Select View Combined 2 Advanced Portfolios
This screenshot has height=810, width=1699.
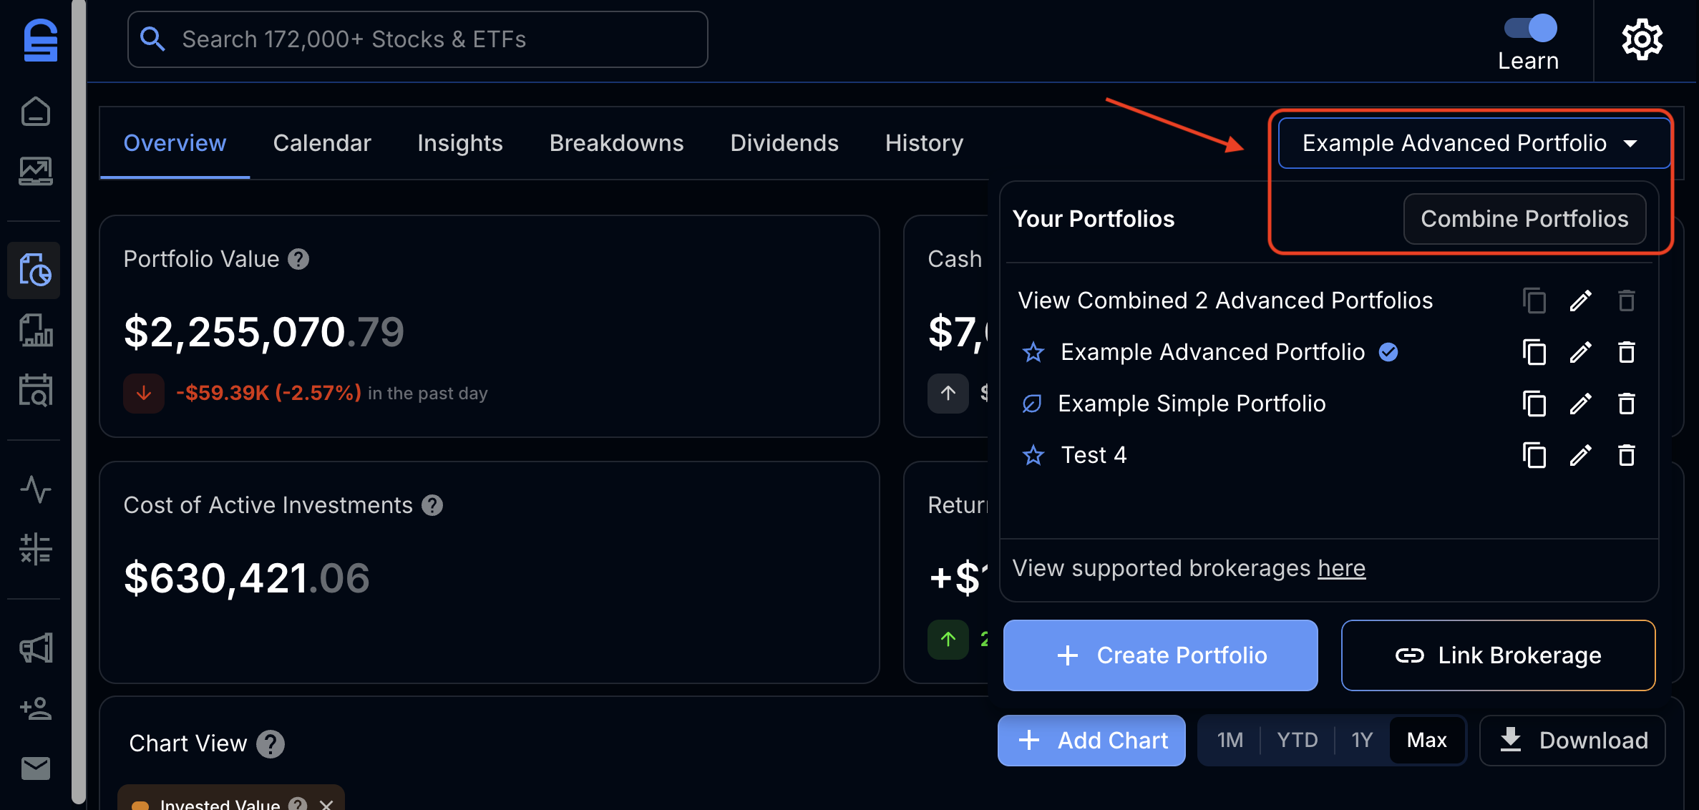(x=1225, y=301)
